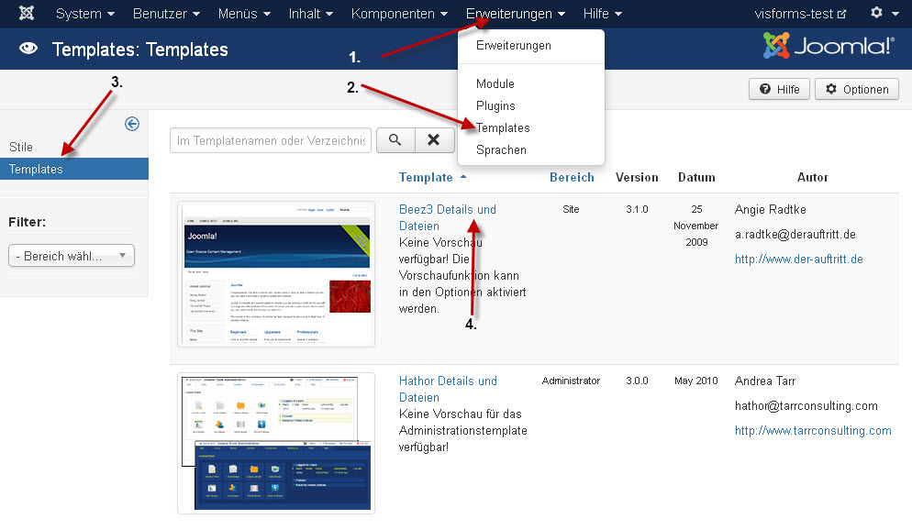Open the System dropdown menu
This screenshot has height=530, width=912.
coord(84,14)
